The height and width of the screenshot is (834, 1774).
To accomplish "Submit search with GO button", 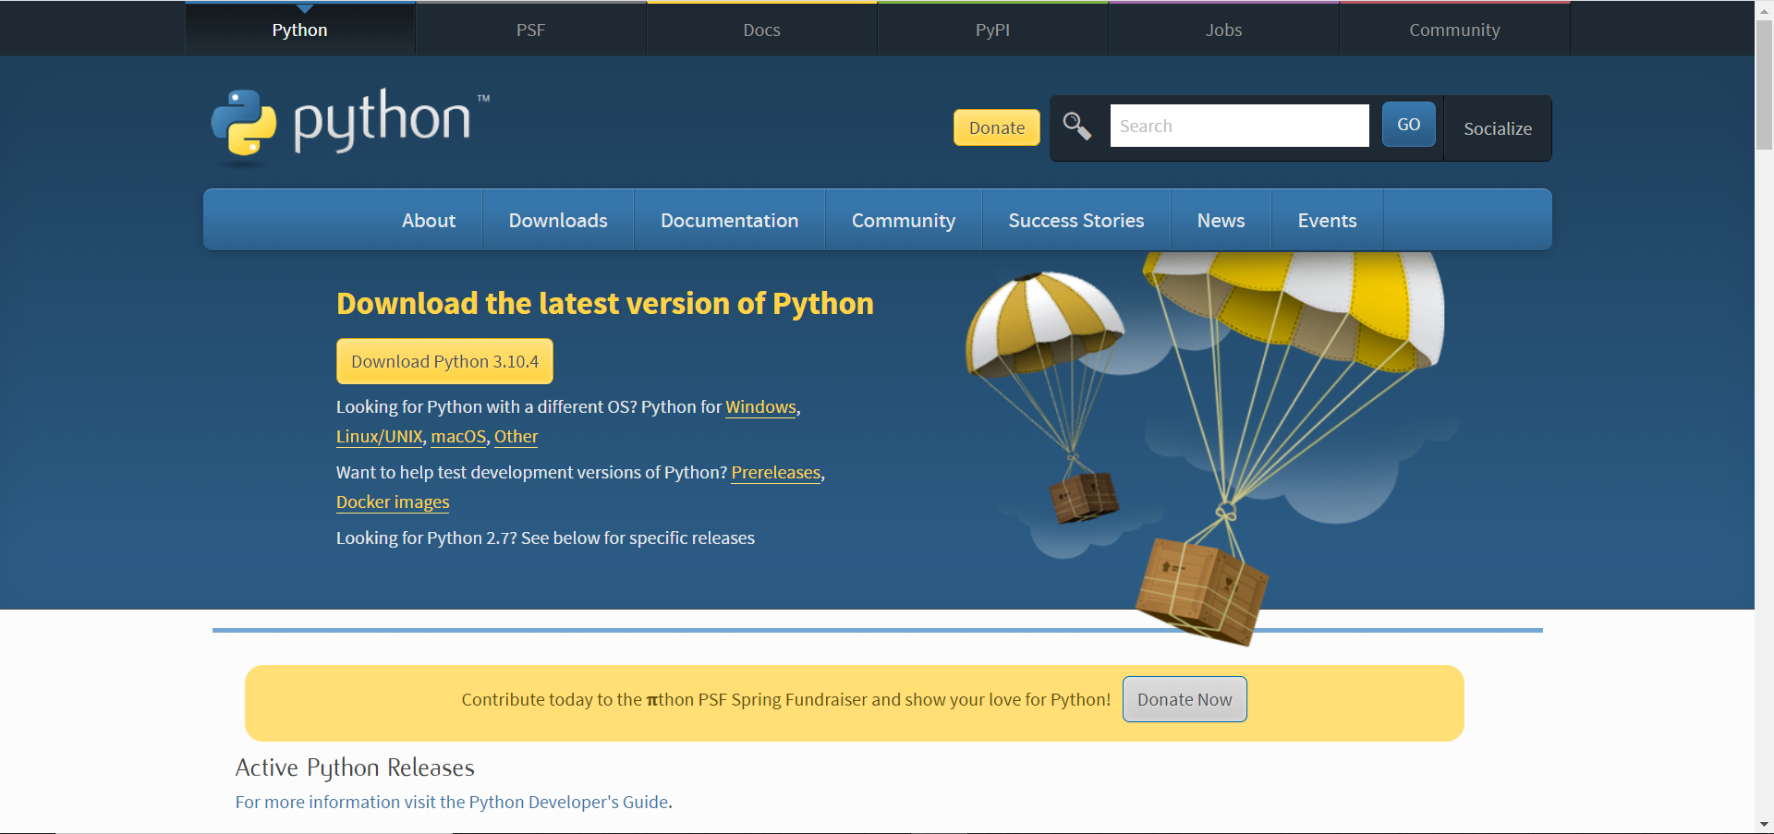I will 1409,125.
